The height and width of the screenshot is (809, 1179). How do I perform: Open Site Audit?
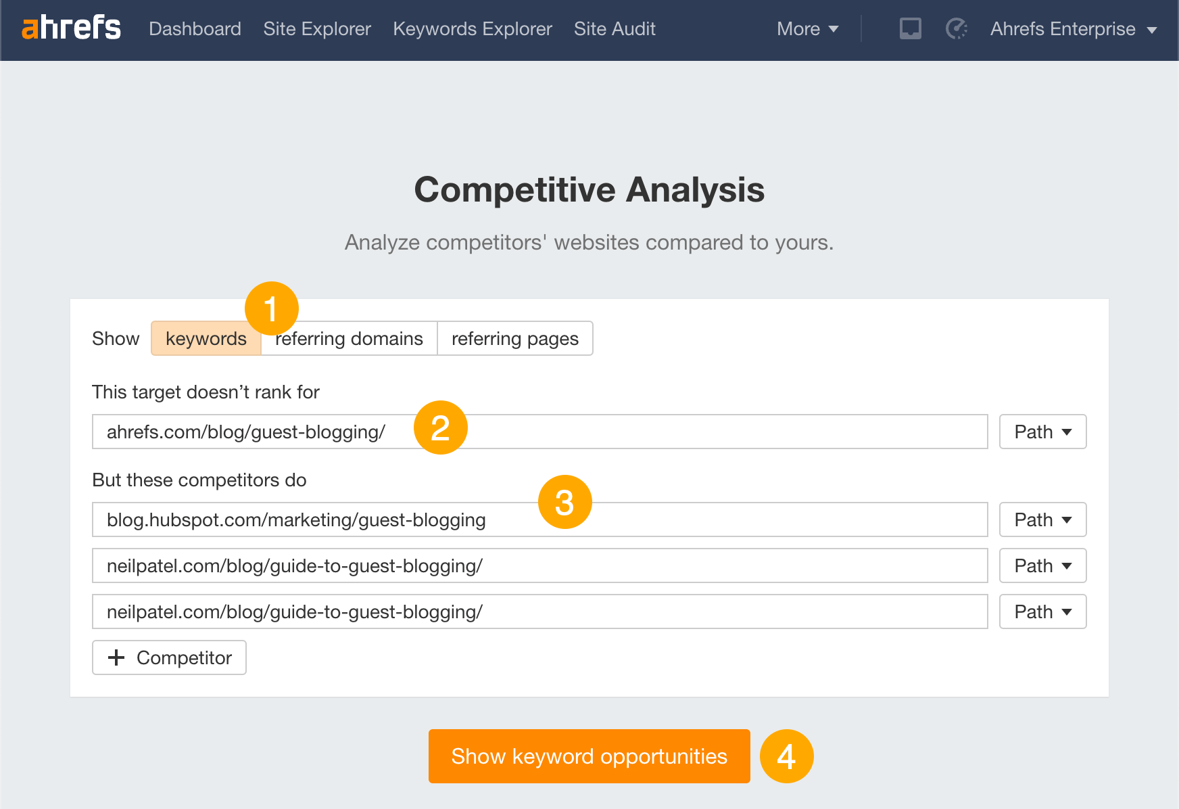(x=615, y=28)
